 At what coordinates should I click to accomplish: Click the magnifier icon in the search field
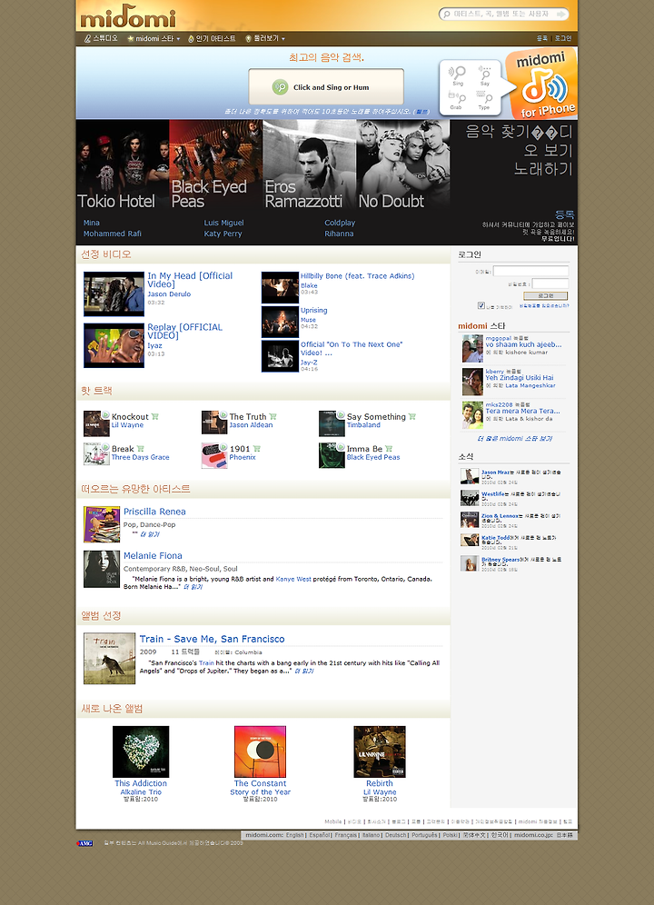point(446,14)
